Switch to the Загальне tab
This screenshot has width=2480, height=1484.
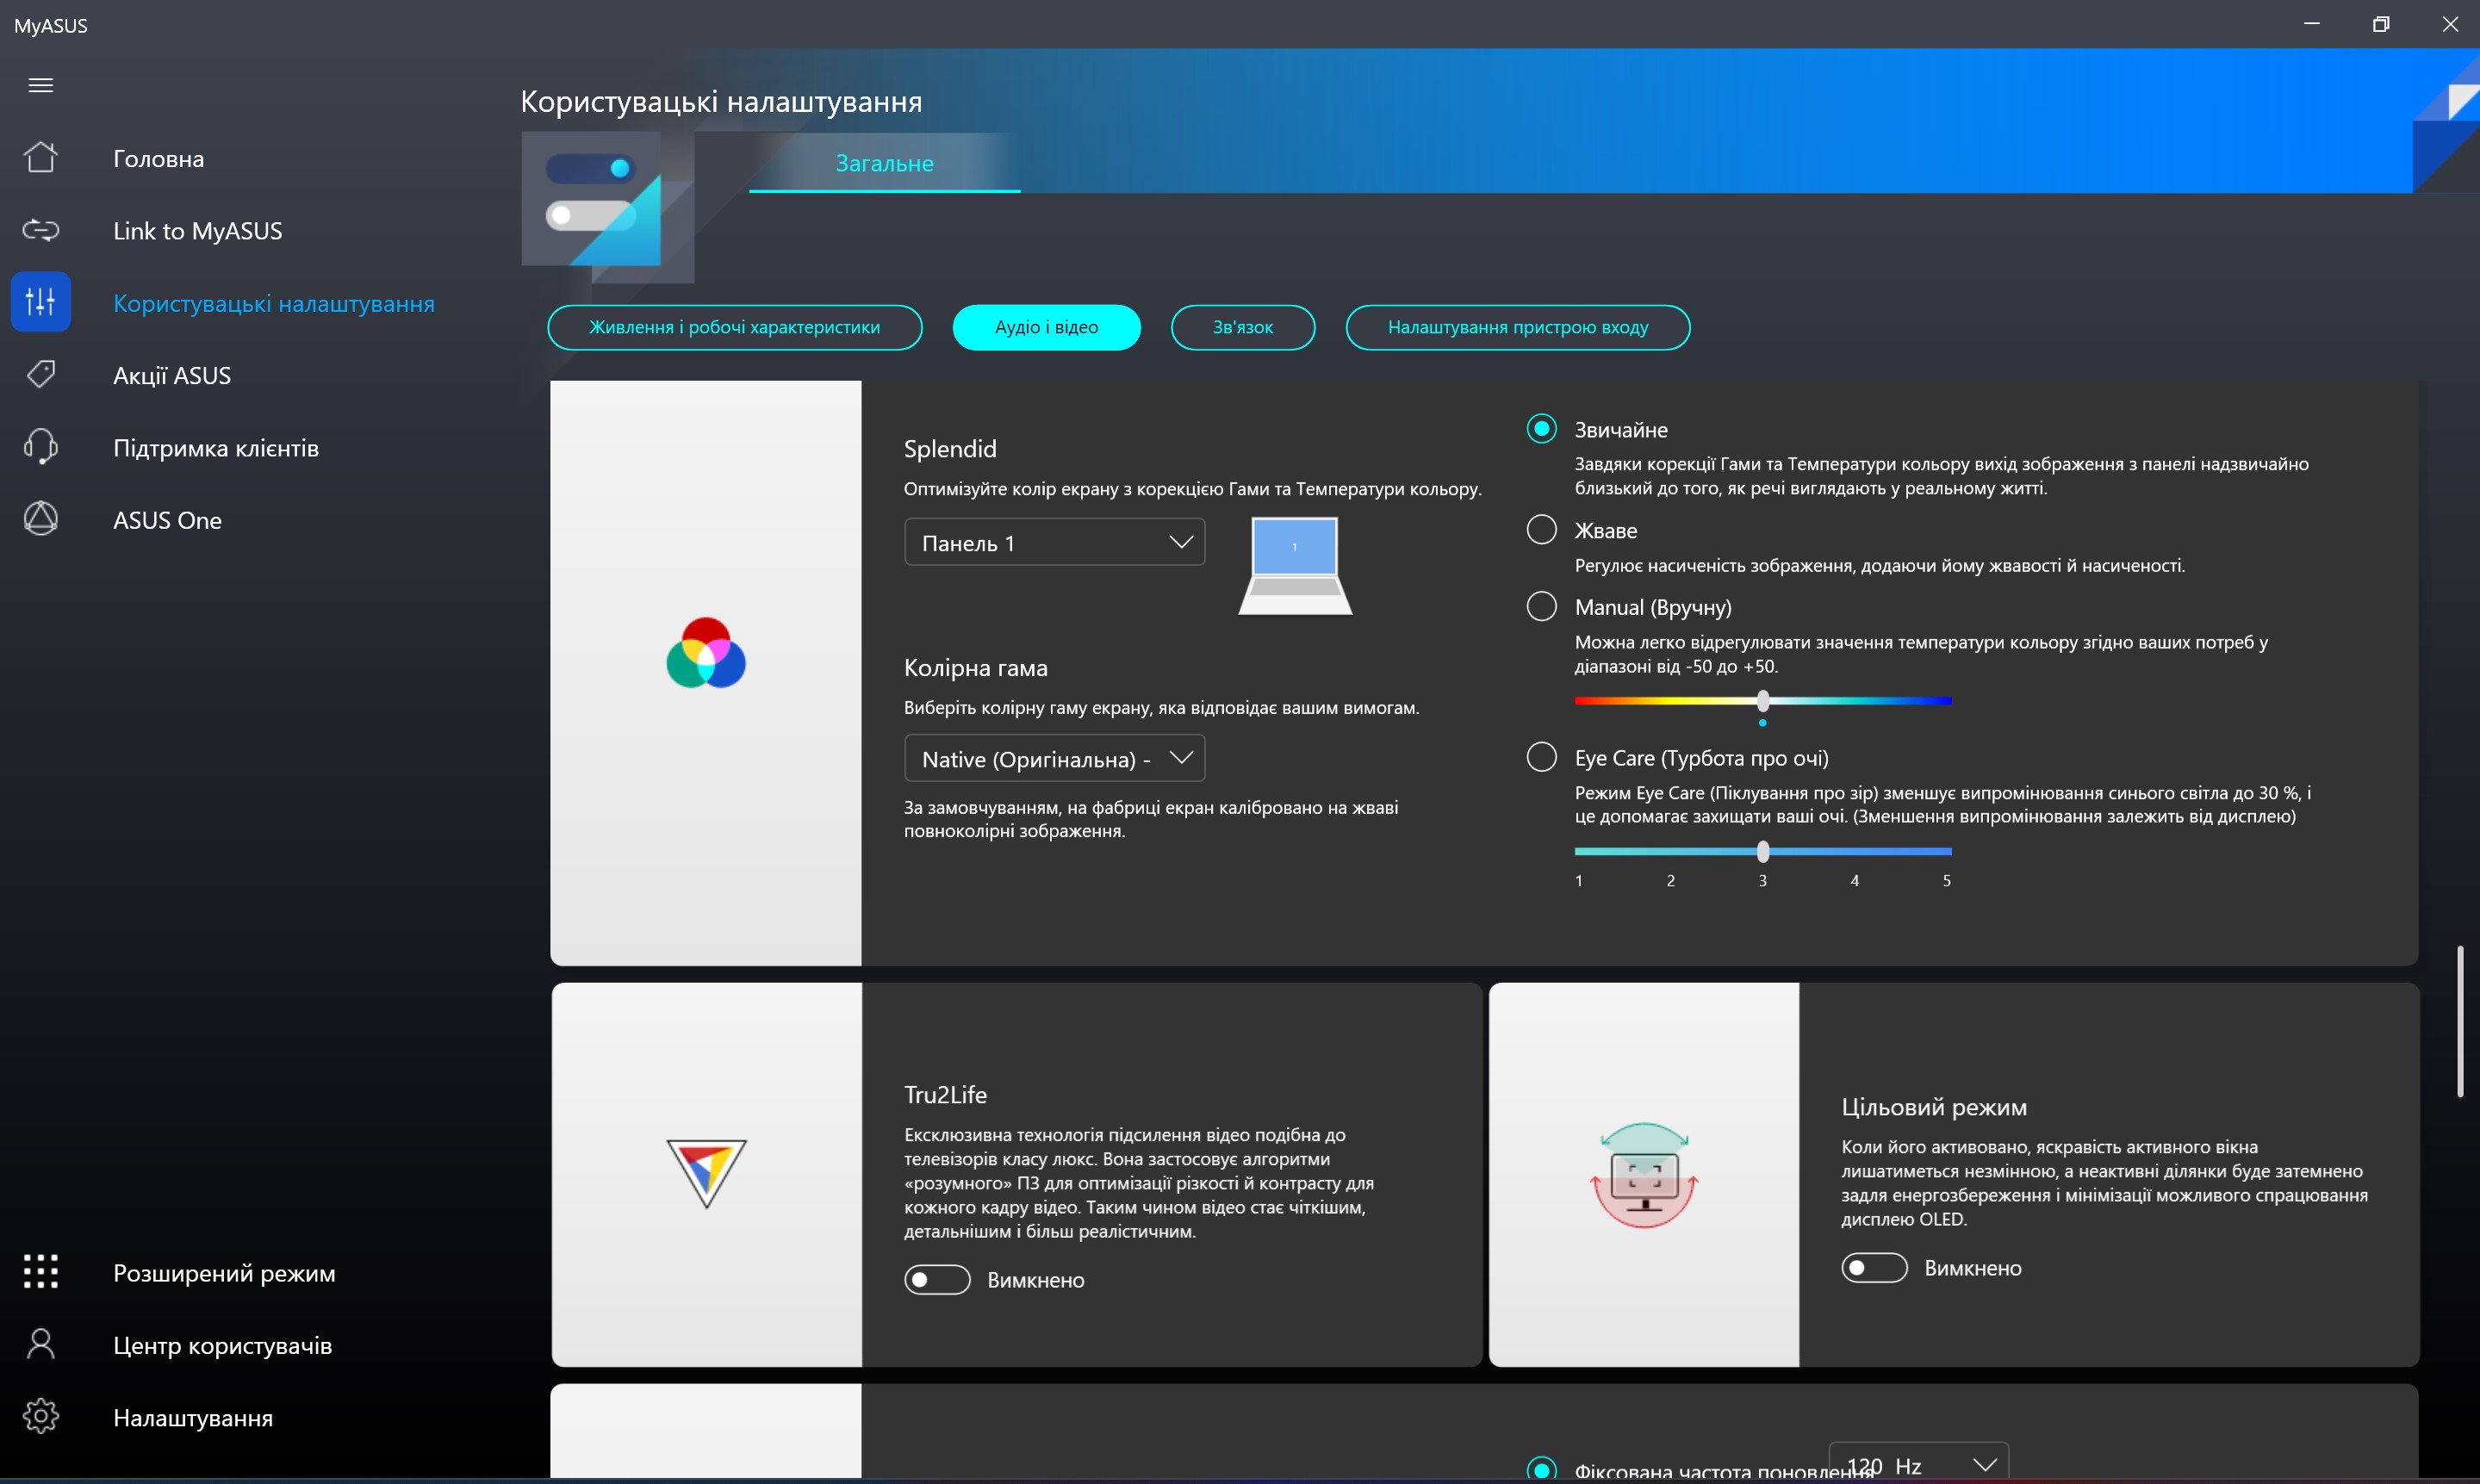(884, 163)
